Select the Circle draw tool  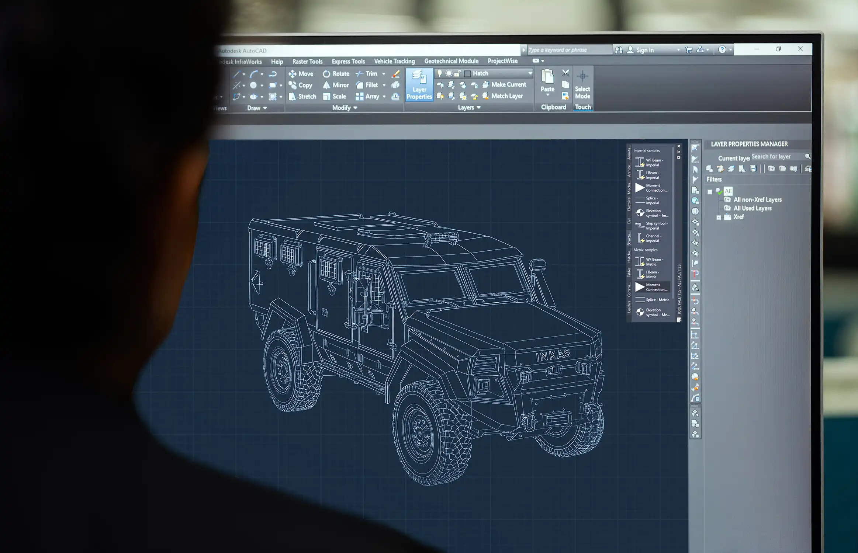coord(253,85)
